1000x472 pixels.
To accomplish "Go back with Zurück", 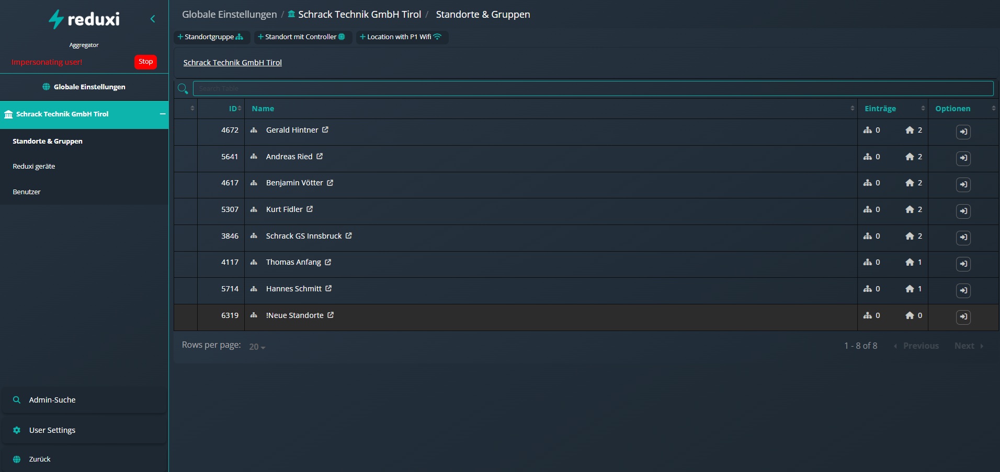I will [84, 459].
